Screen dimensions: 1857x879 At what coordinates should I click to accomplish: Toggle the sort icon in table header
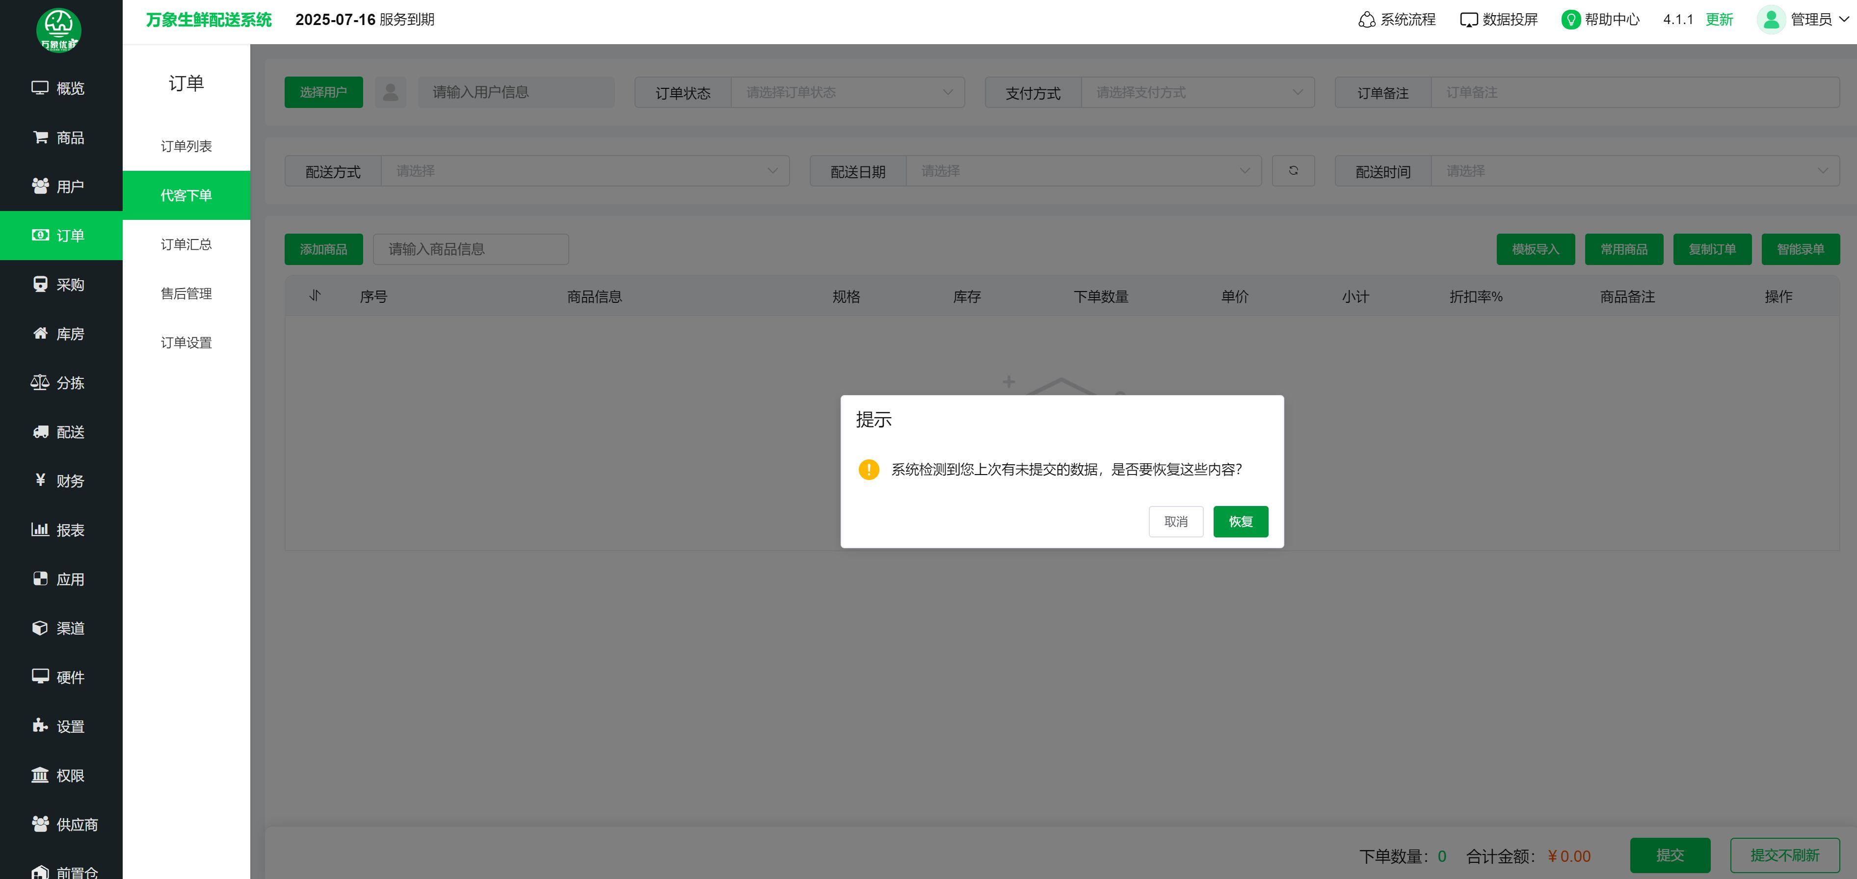[315, 295]
